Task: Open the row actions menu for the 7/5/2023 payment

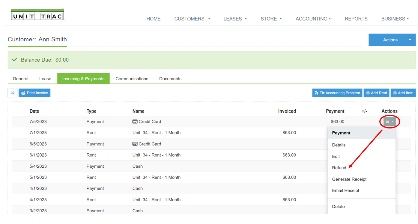Action: click(x=390, y=122)
